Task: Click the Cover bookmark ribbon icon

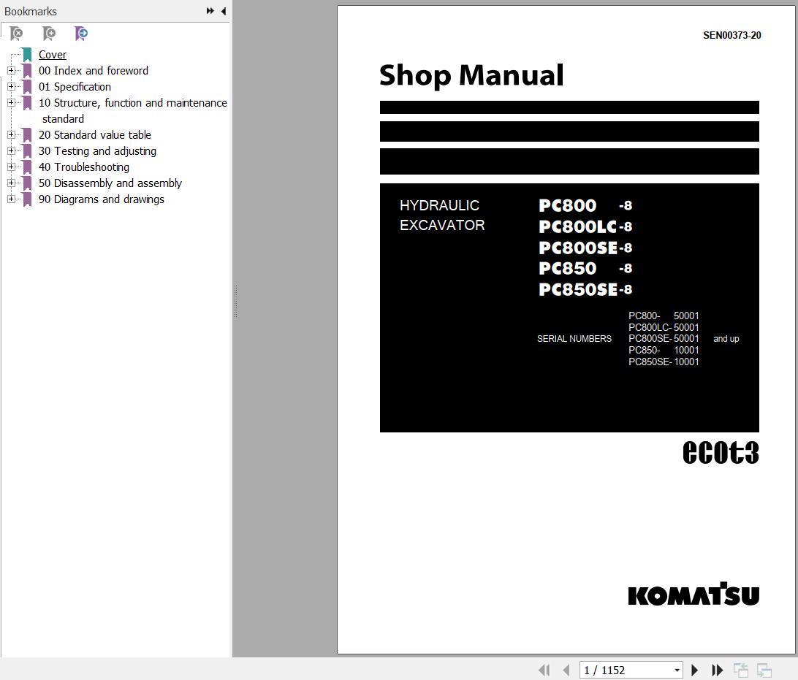Action: tap(27, 55)
